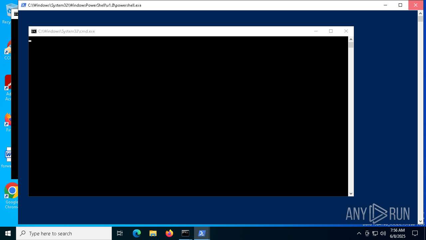Maximize the PowerShell window

click(400, 5)
